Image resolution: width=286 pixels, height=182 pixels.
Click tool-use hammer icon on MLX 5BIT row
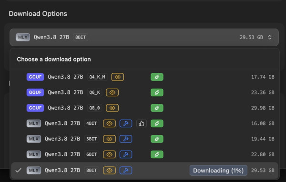[126, 139]
